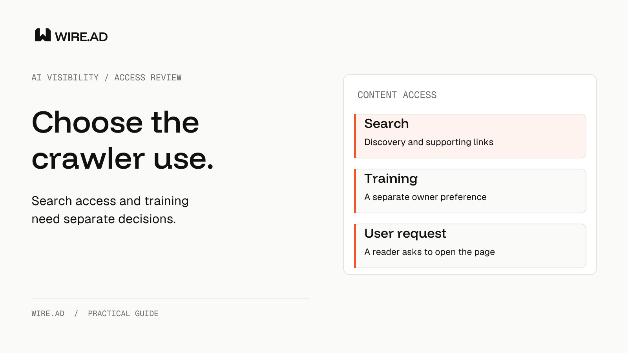Click the 'WIRE.AD' footer text
Screen dimensions: 628x353
48,314
